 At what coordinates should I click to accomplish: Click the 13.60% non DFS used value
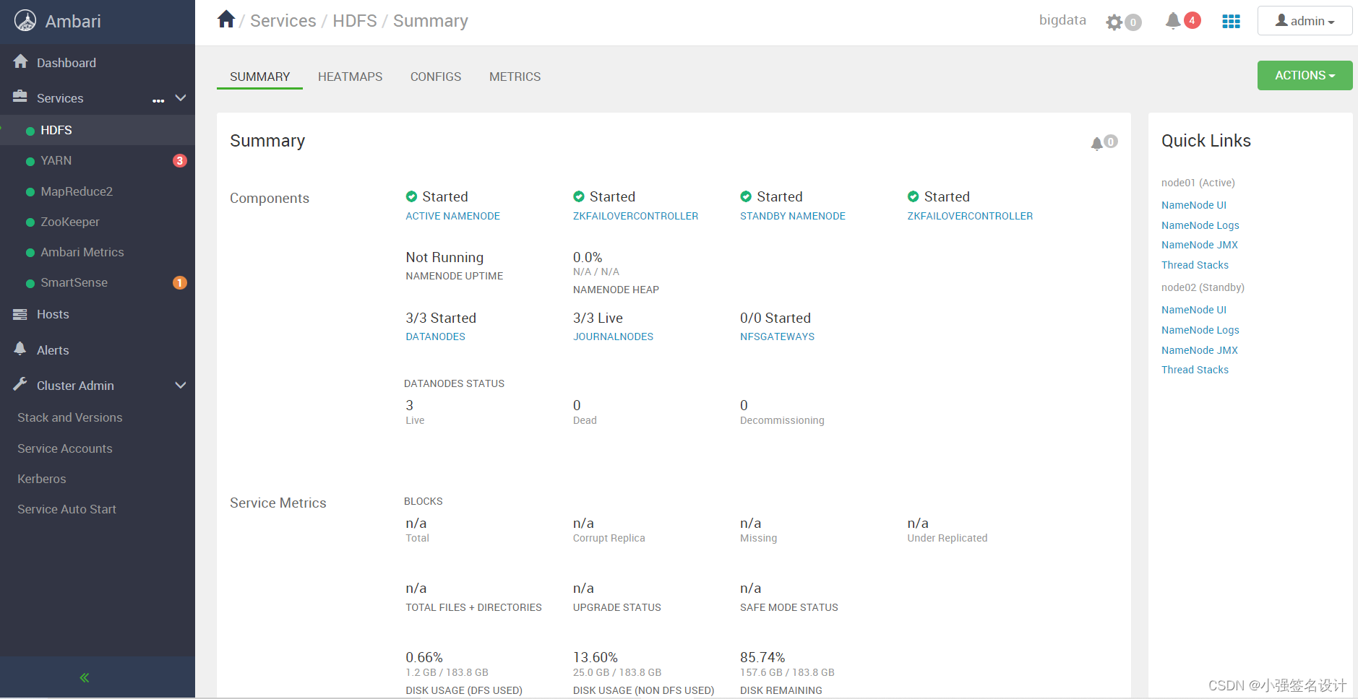[x=596, y=657]
